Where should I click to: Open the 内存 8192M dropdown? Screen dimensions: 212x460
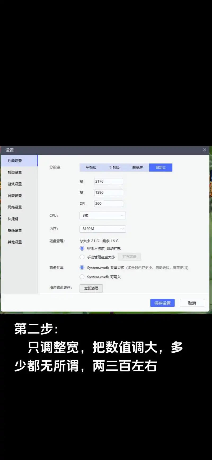pos(103,229)
